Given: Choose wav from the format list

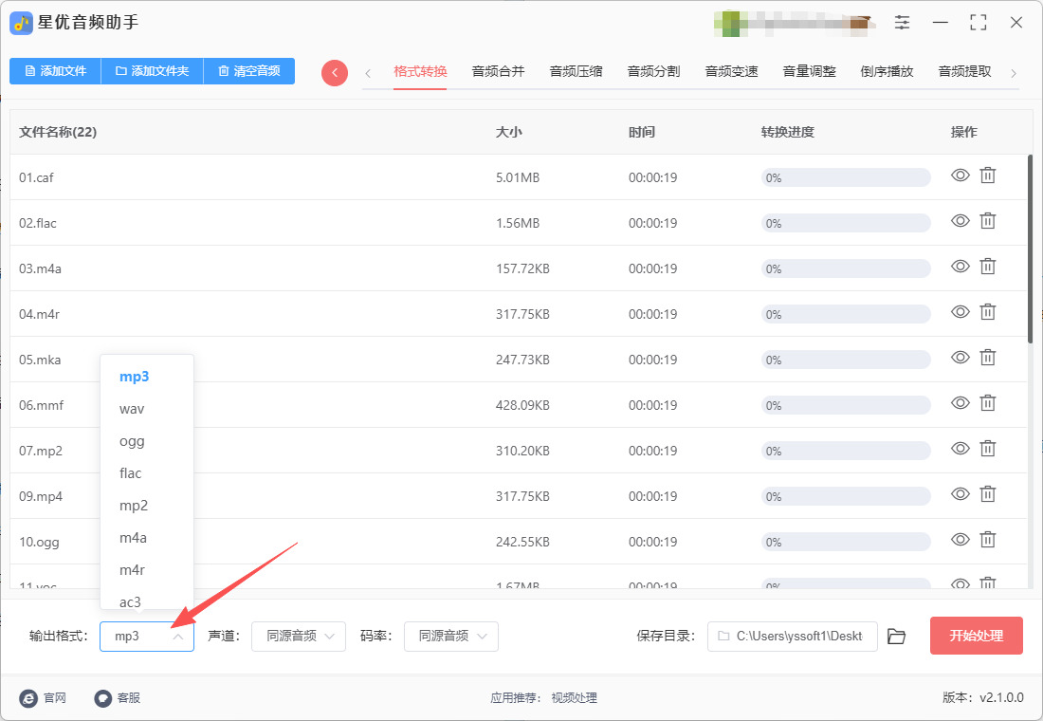Looking at the screenshot, I should (x=132, y=409).
